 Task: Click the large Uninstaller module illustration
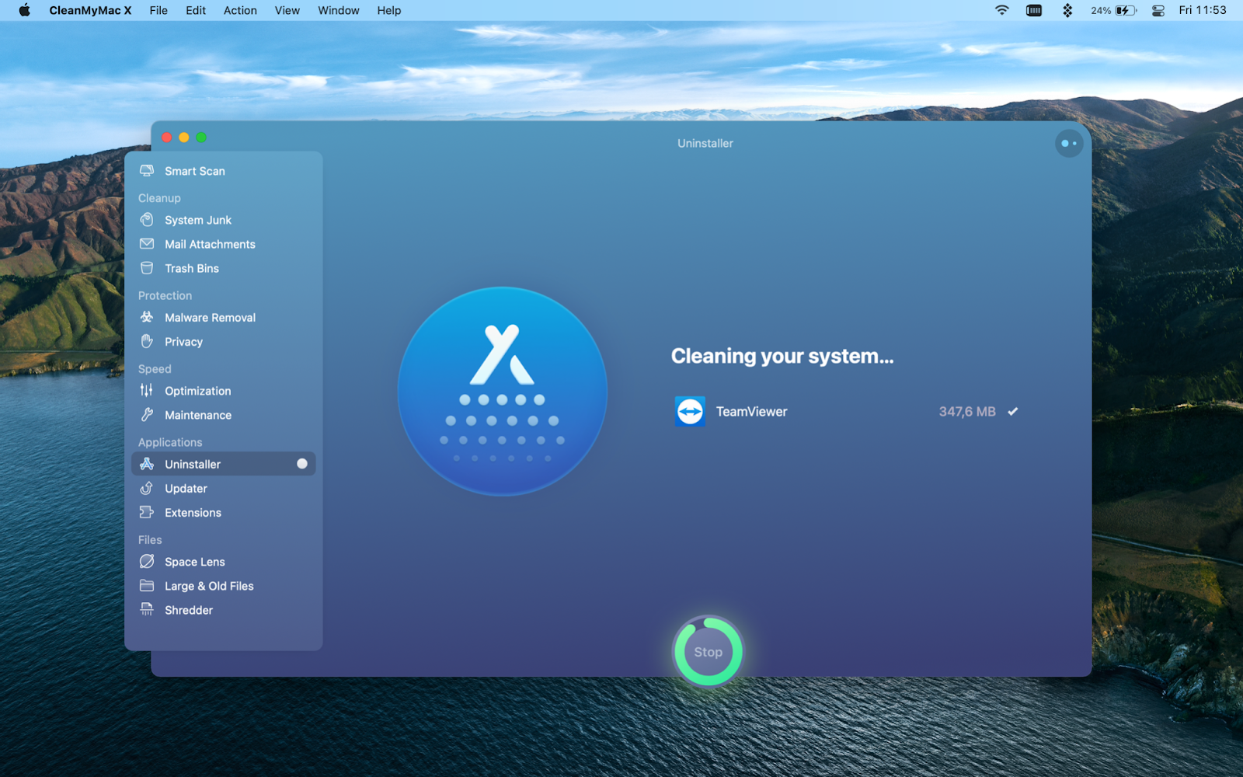pyautogui.click(x=503, y=391)
